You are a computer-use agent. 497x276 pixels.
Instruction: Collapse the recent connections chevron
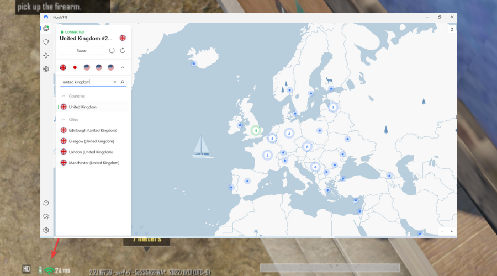pos(123,67)
